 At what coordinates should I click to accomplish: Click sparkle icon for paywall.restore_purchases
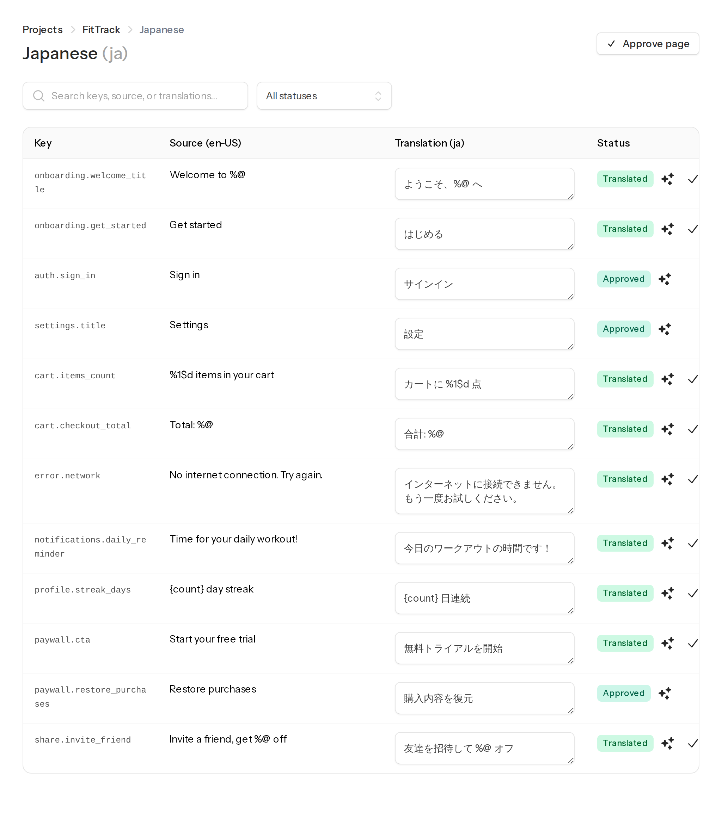tap(665, 693)
